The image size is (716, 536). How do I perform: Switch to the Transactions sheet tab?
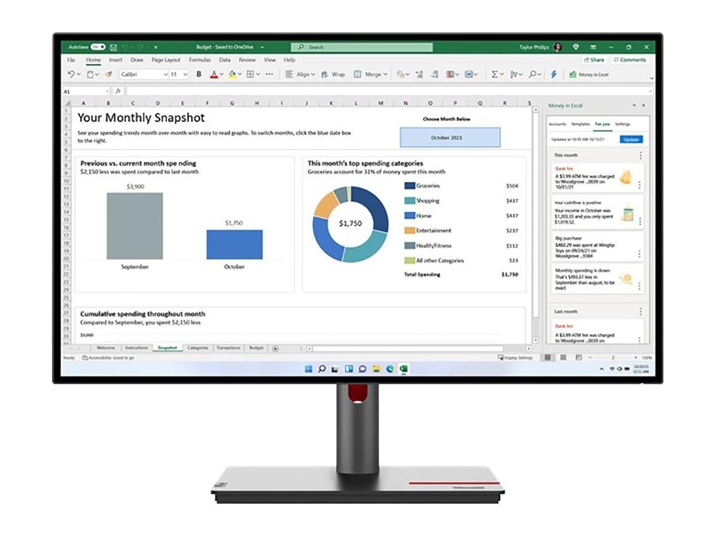[228, 348]
